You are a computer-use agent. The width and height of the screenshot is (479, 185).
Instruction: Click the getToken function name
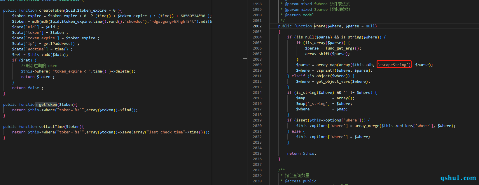click(x=48, y=104)
